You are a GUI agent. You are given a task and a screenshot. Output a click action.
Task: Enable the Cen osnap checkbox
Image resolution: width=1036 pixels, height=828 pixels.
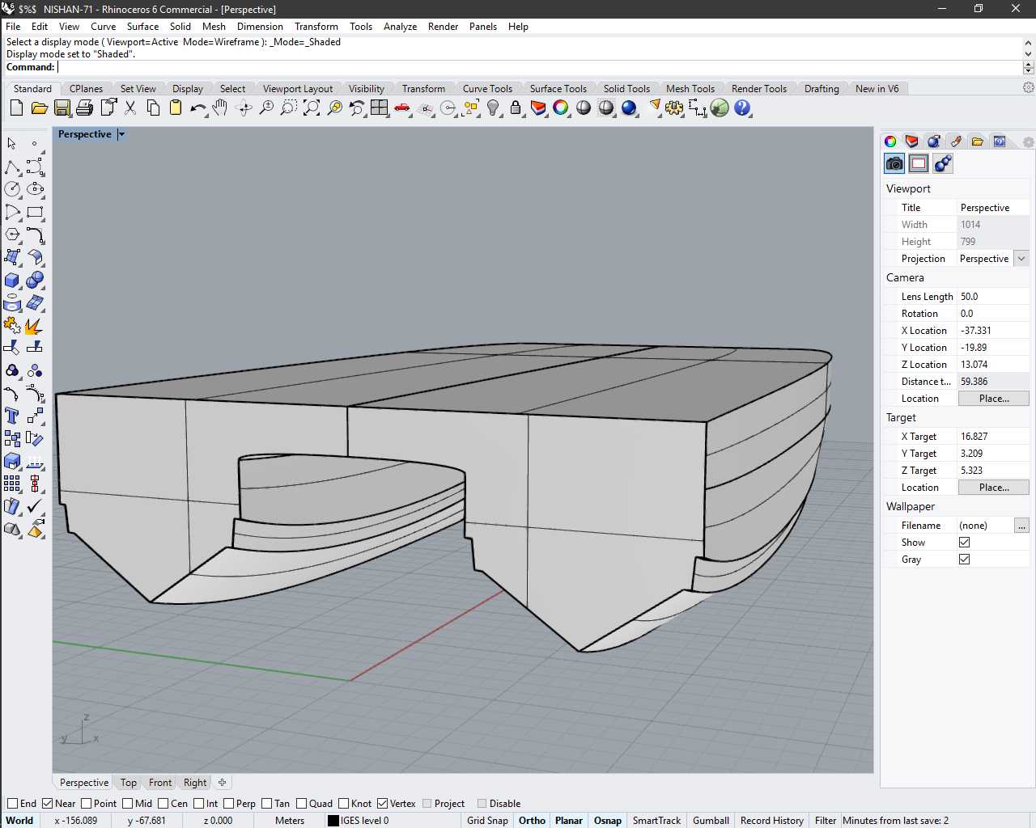pos(163,803)
